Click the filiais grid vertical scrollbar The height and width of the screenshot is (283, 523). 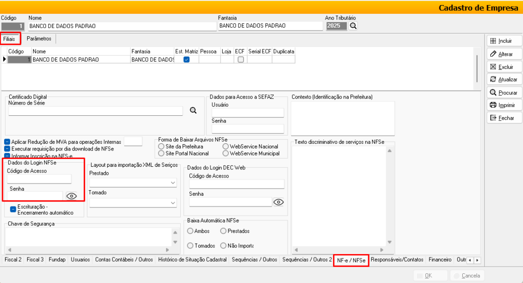pyautogui.click(x=477, y=66)
